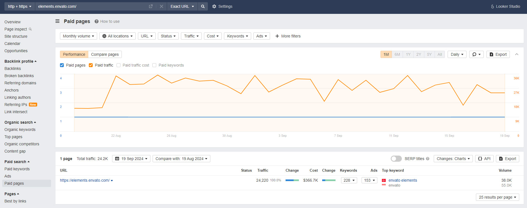The width and height of the screenshot is (527, 208).
Task: Turn on the SERP titles switch
Action: pyautogui.click(x=396, y=159)
